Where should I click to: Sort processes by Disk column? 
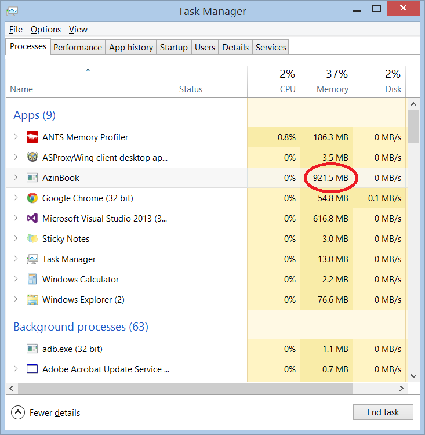click(x=379, y=82)
